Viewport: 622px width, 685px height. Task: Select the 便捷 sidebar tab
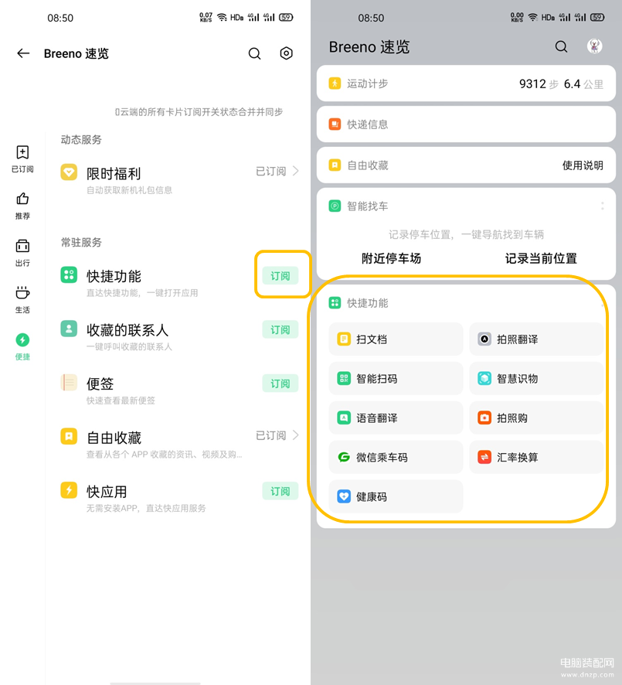pyautogui.click(x=22, y=347)
